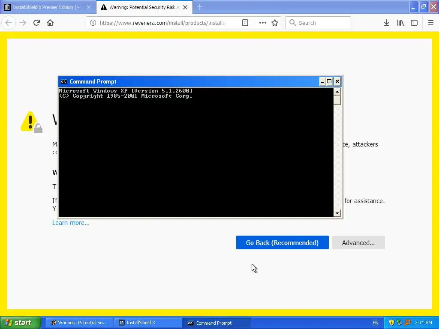Click the Command Prompt title bar icon
Image resolution: width=439 pixels, height=329 pixels.
63,82
